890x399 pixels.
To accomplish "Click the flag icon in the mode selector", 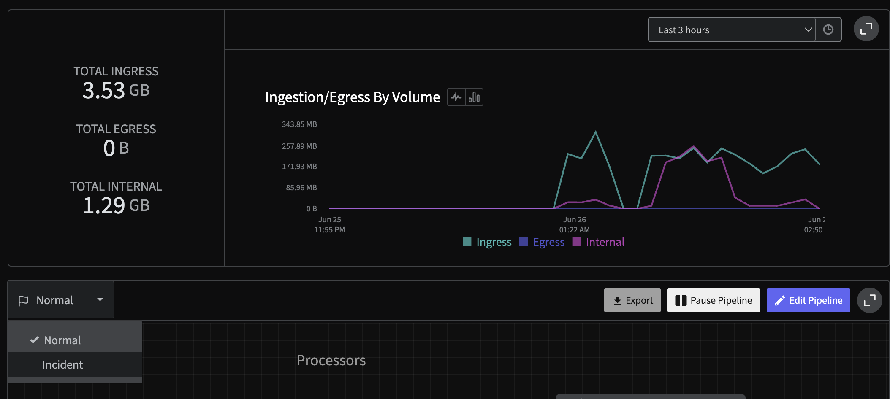I will (x=24, y=301).
